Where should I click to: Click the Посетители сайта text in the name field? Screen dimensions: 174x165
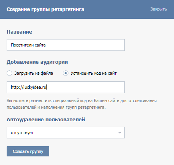click(28, 45)
